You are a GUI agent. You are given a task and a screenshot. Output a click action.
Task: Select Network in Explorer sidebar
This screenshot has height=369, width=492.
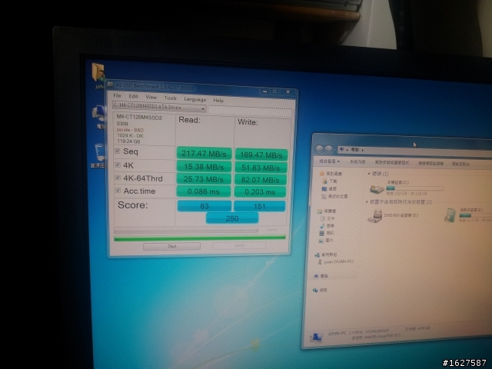[320, 291]
